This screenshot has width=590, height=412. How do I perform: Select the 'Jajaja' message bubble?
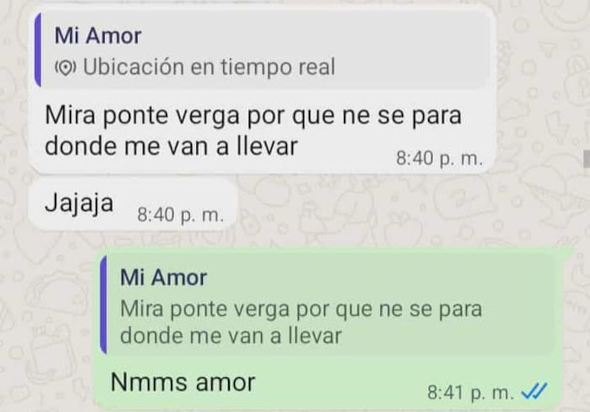pos(133,205)
